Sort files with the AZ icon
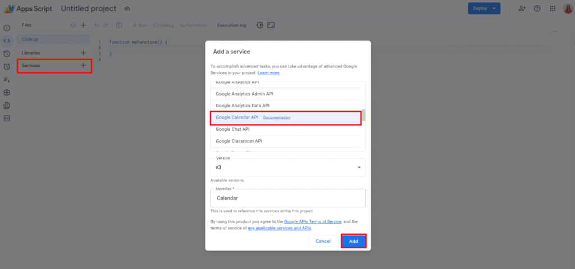575x269 pixels. click(72, 25)
